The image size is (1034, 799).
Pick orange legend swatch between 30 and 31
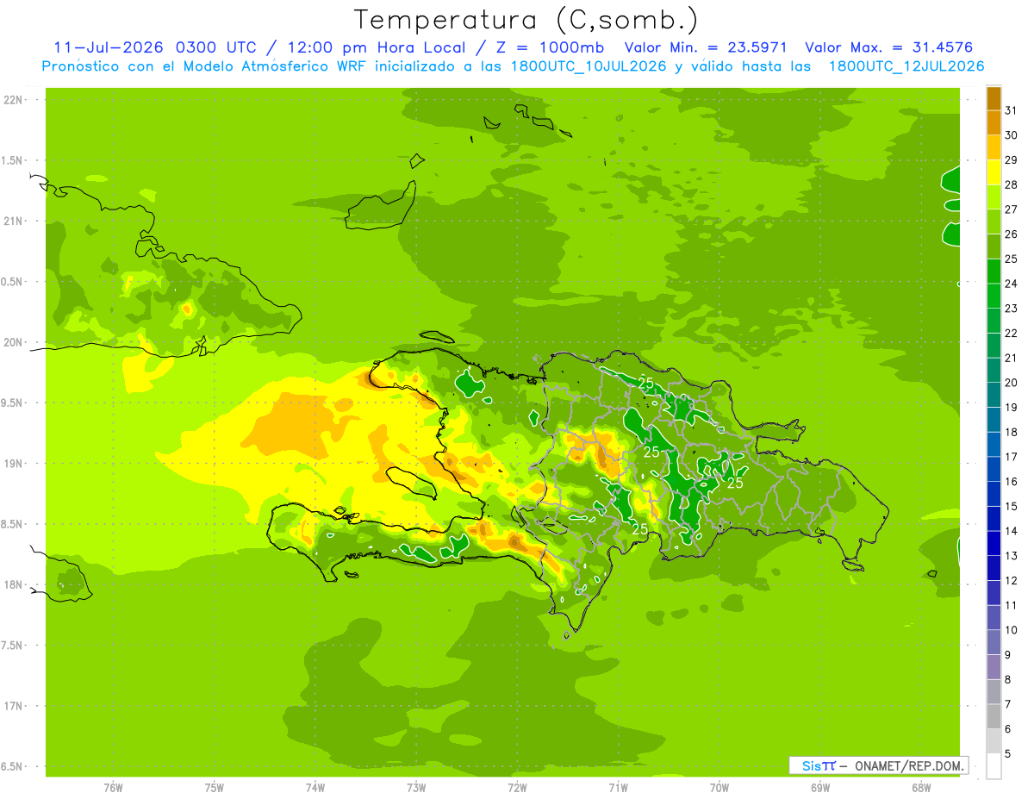click(x=994, y=122)
